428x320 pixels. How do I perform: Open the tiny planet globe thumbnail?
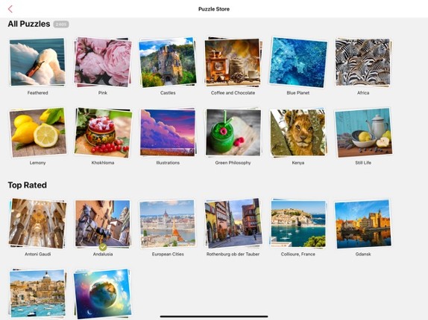[103, 294]
